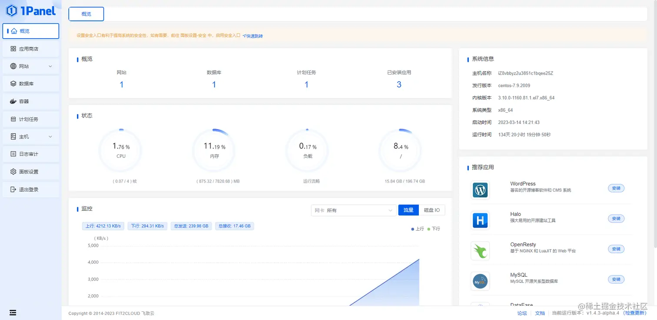Click the server icon beside 主机
Image resolution: width=657 pixels, height=320 pixels.
pyautogui.click(x=13, y=137)
